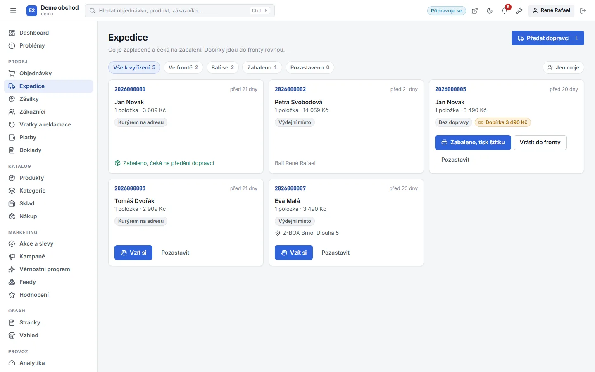Go to Zákazníci section

[x=48, y=112]
